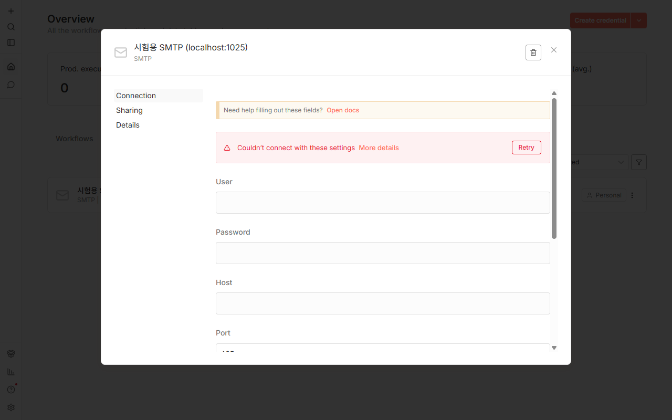Click the mail icon on background credential row
672x420 pixels.
[62, 195]
